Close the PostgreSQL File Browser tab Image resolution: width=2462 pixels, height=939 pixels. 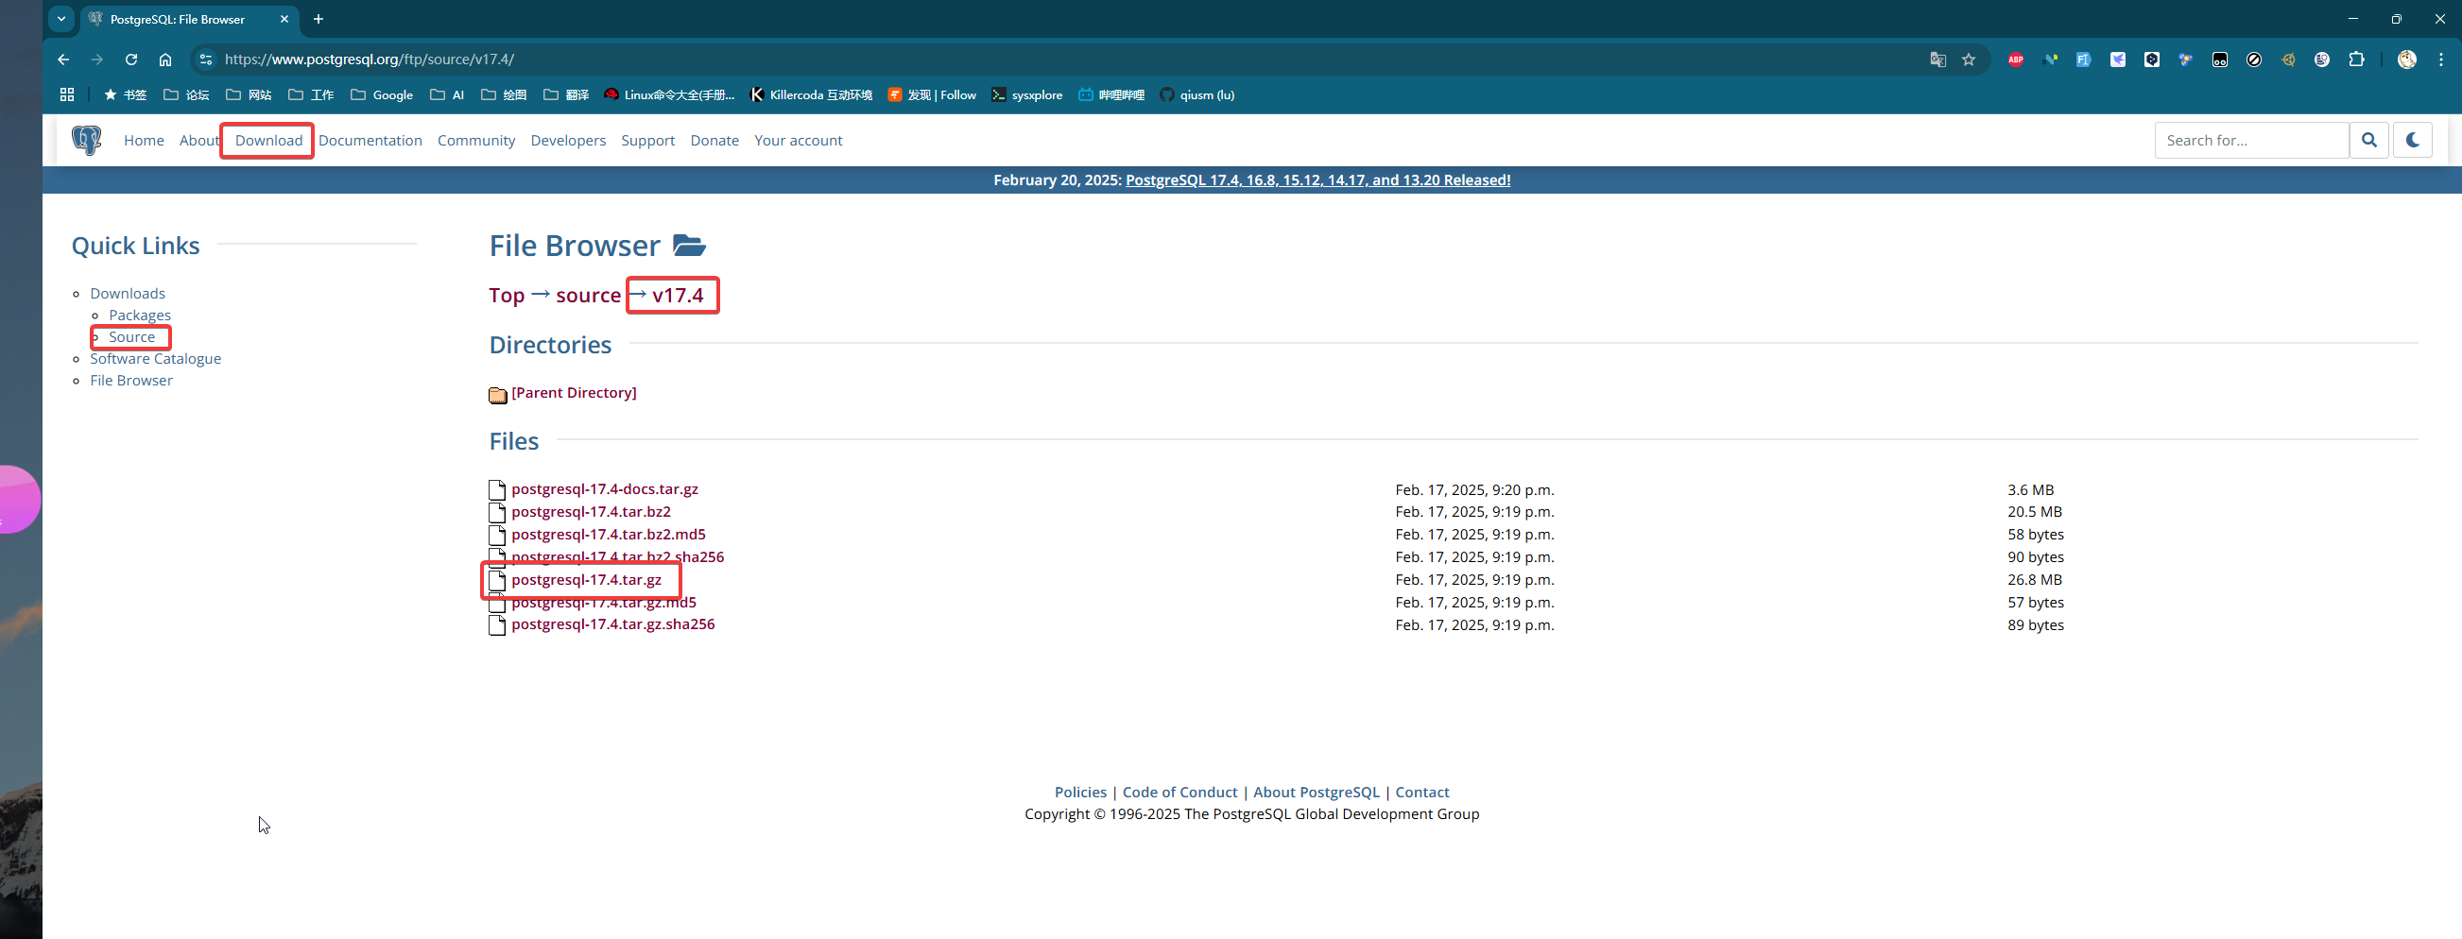pyautogui.click(x=284, y=19)
